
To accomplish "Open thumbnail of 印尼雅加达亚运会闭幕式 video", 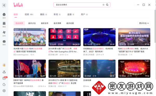I will 99,37.
